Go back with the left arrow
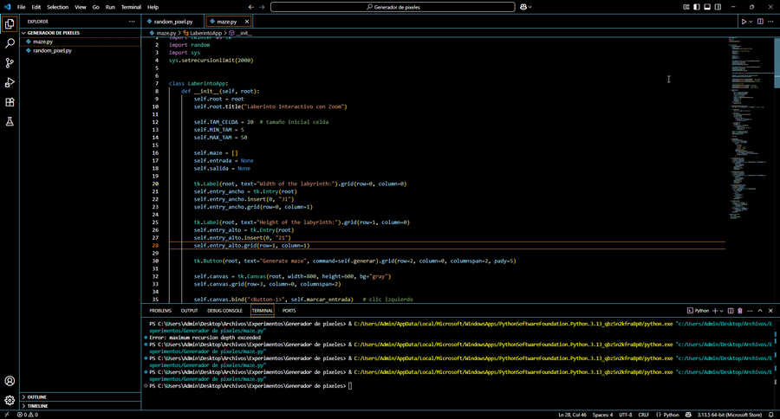780x419 pixels. (251, 7)
